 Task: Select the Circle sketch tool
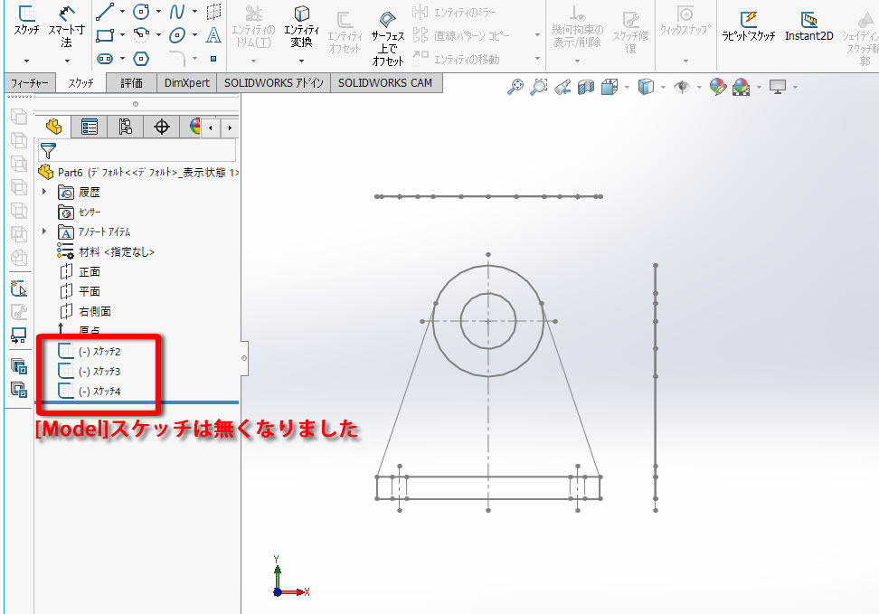(141, 12)
